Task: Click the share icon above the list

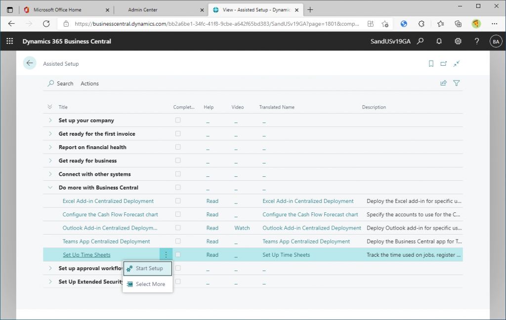Action: [443, 83]
